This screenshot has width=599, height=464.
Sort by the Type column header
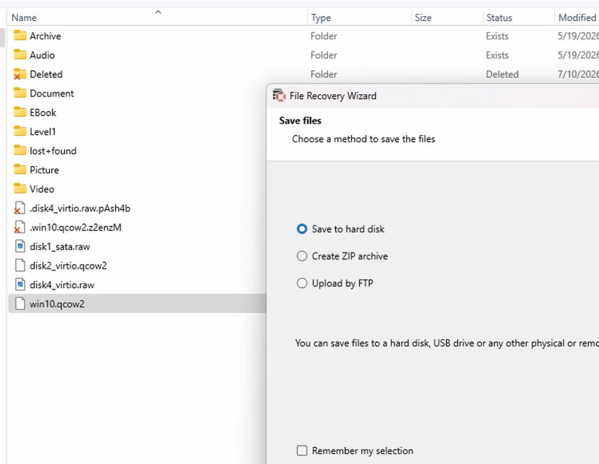321,18
